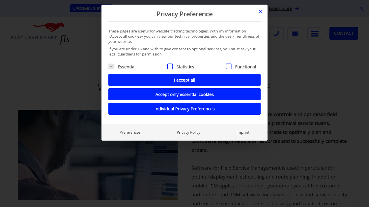Enable the Statistics checkbox
The width and height of the screenshot is (369, 207).
[x=170, y=66]
